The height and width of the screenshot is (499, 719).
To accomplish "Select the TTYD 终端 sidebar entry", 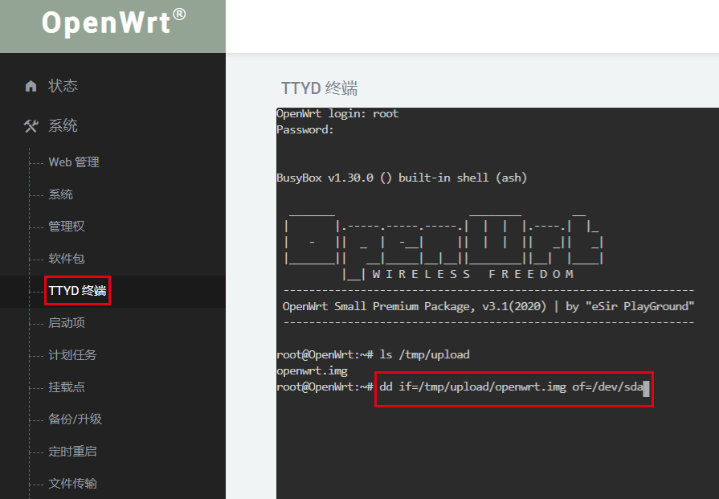I will pyautogui.click(x=77, y=291).
